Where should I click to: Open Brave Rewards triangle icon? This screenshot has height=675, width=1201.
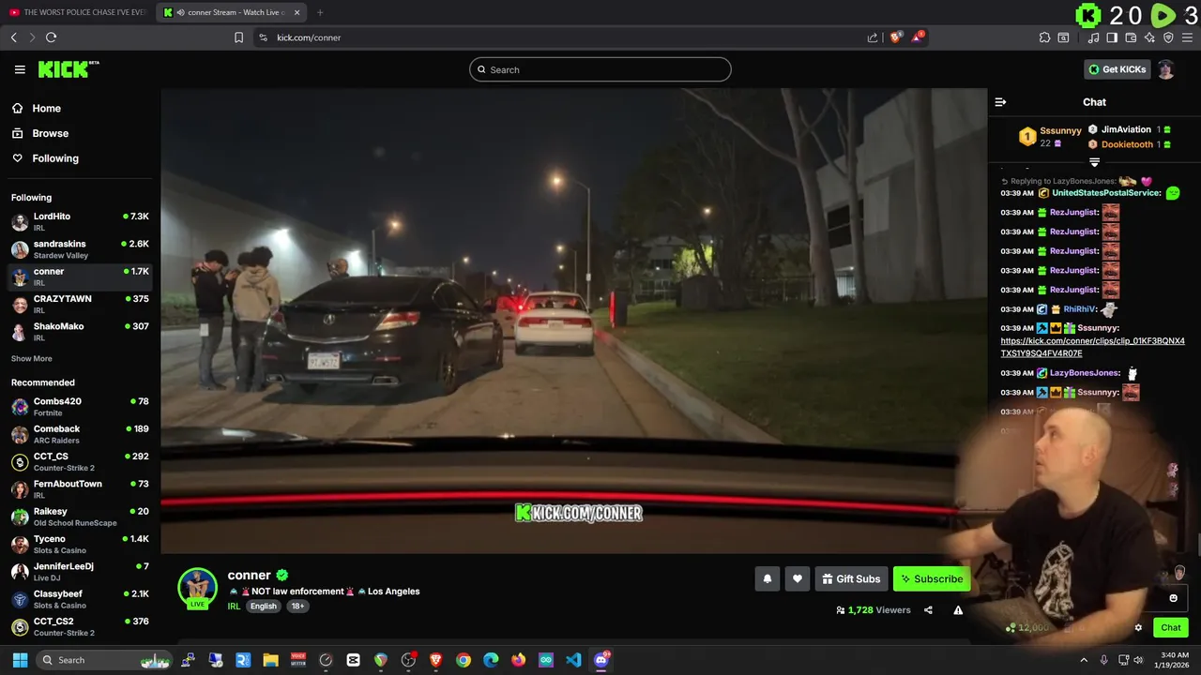pyautogui.click(x=918, y=37)
